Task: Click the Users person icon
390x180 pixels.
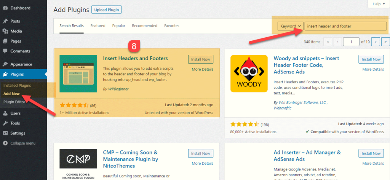Action: (x=5, y=113)
